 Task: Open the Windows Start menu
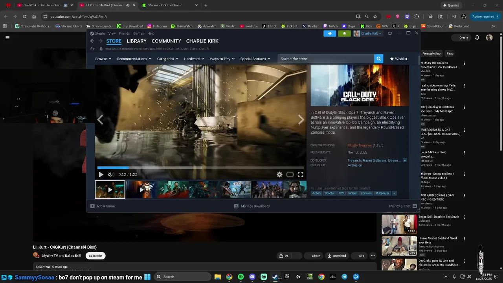pyautogui.click(x=147, y=277)
